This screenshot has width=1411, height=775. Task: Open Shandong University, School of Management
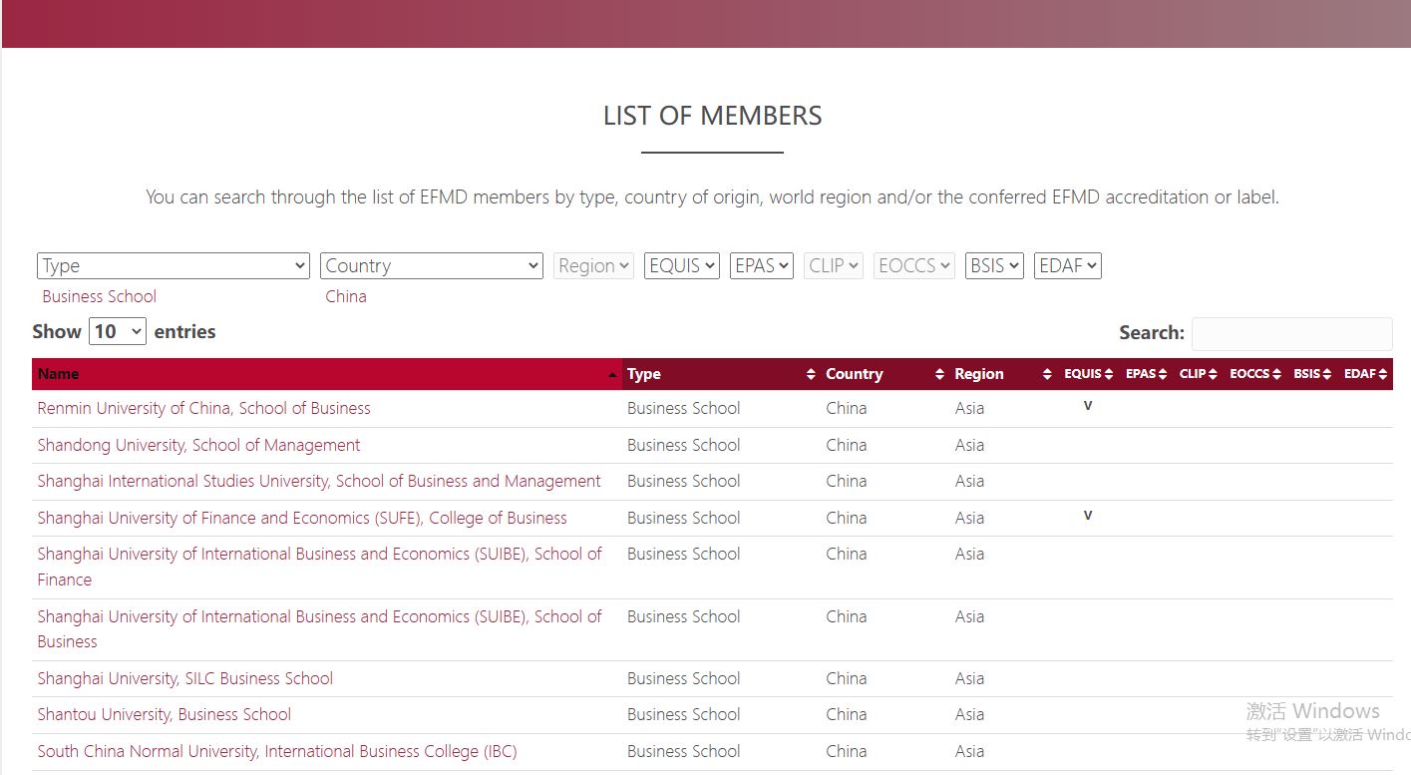pos(198,445)
